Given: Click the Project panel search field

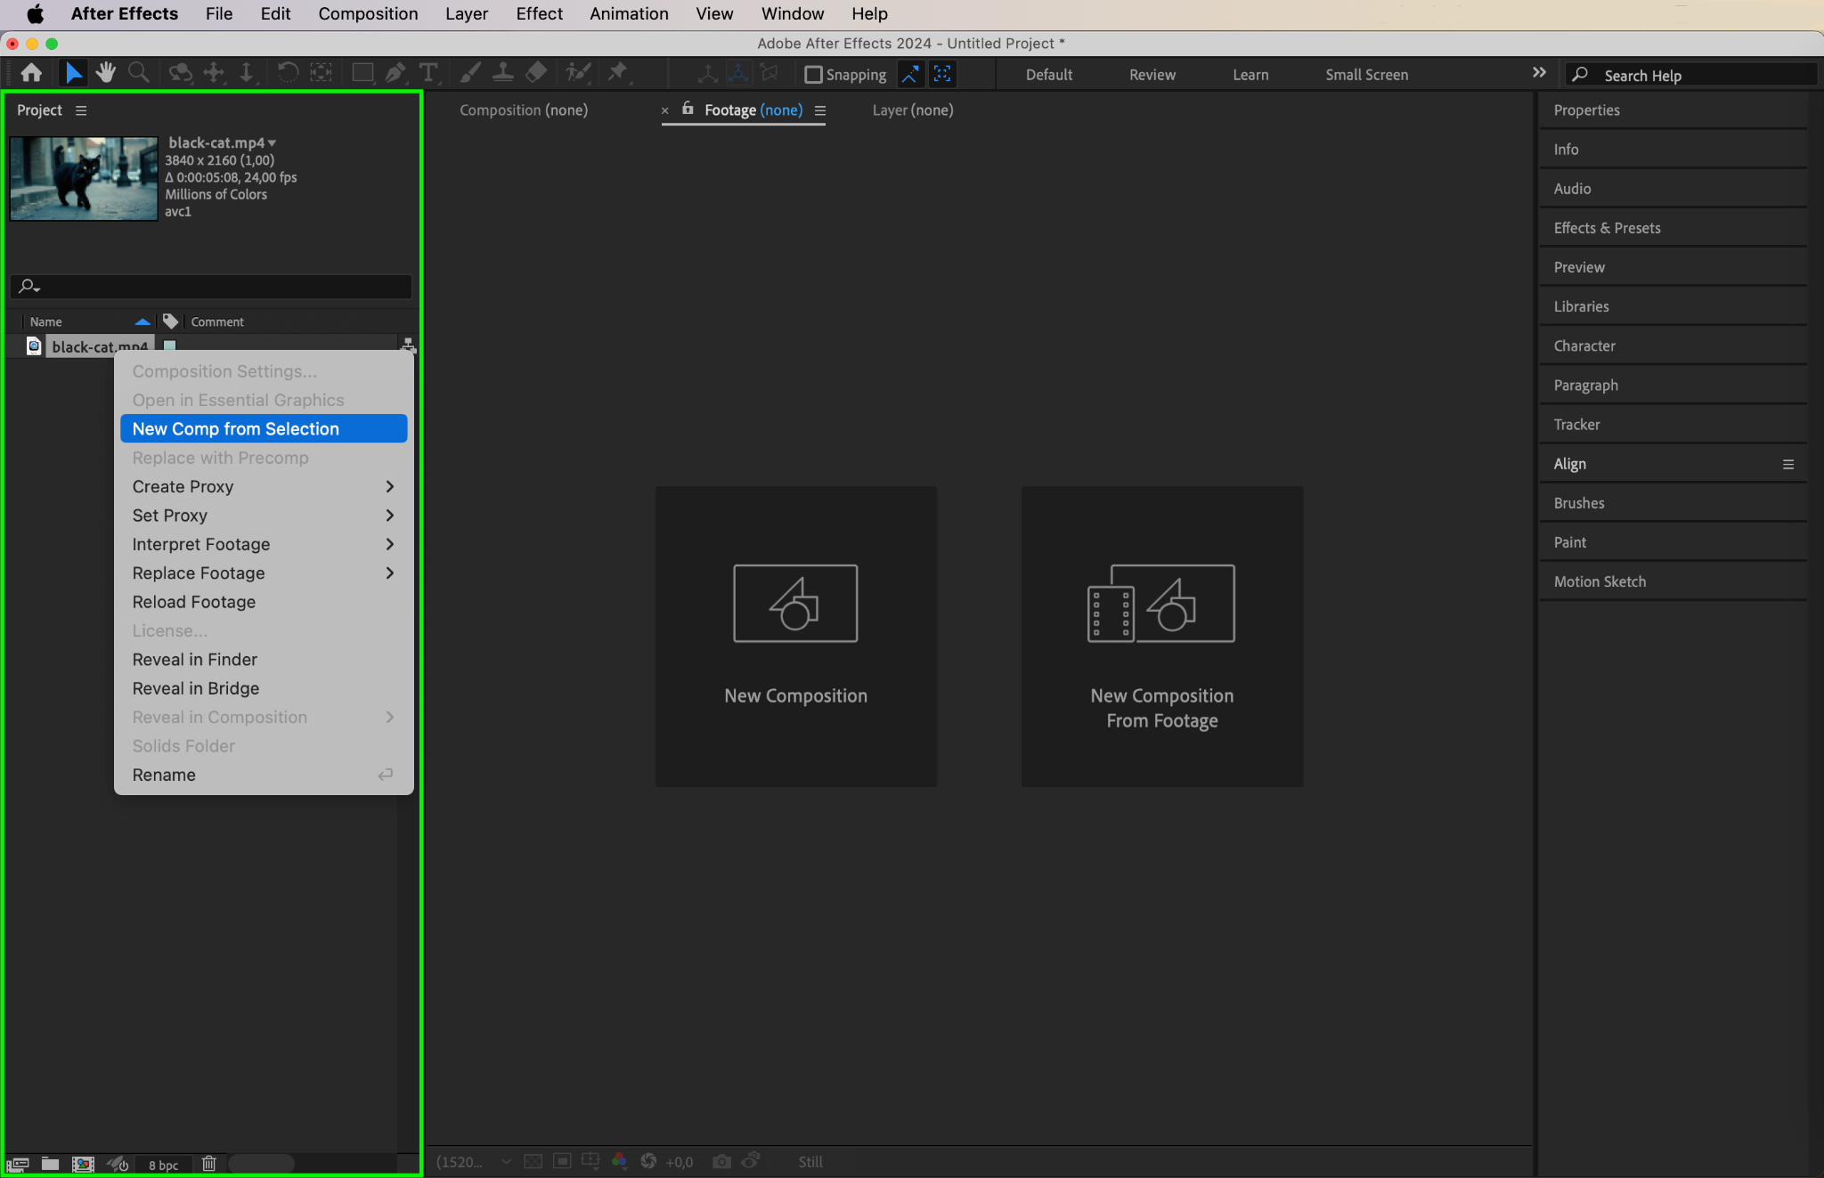Looking at the screenshot, I should (x=214, y=286).
